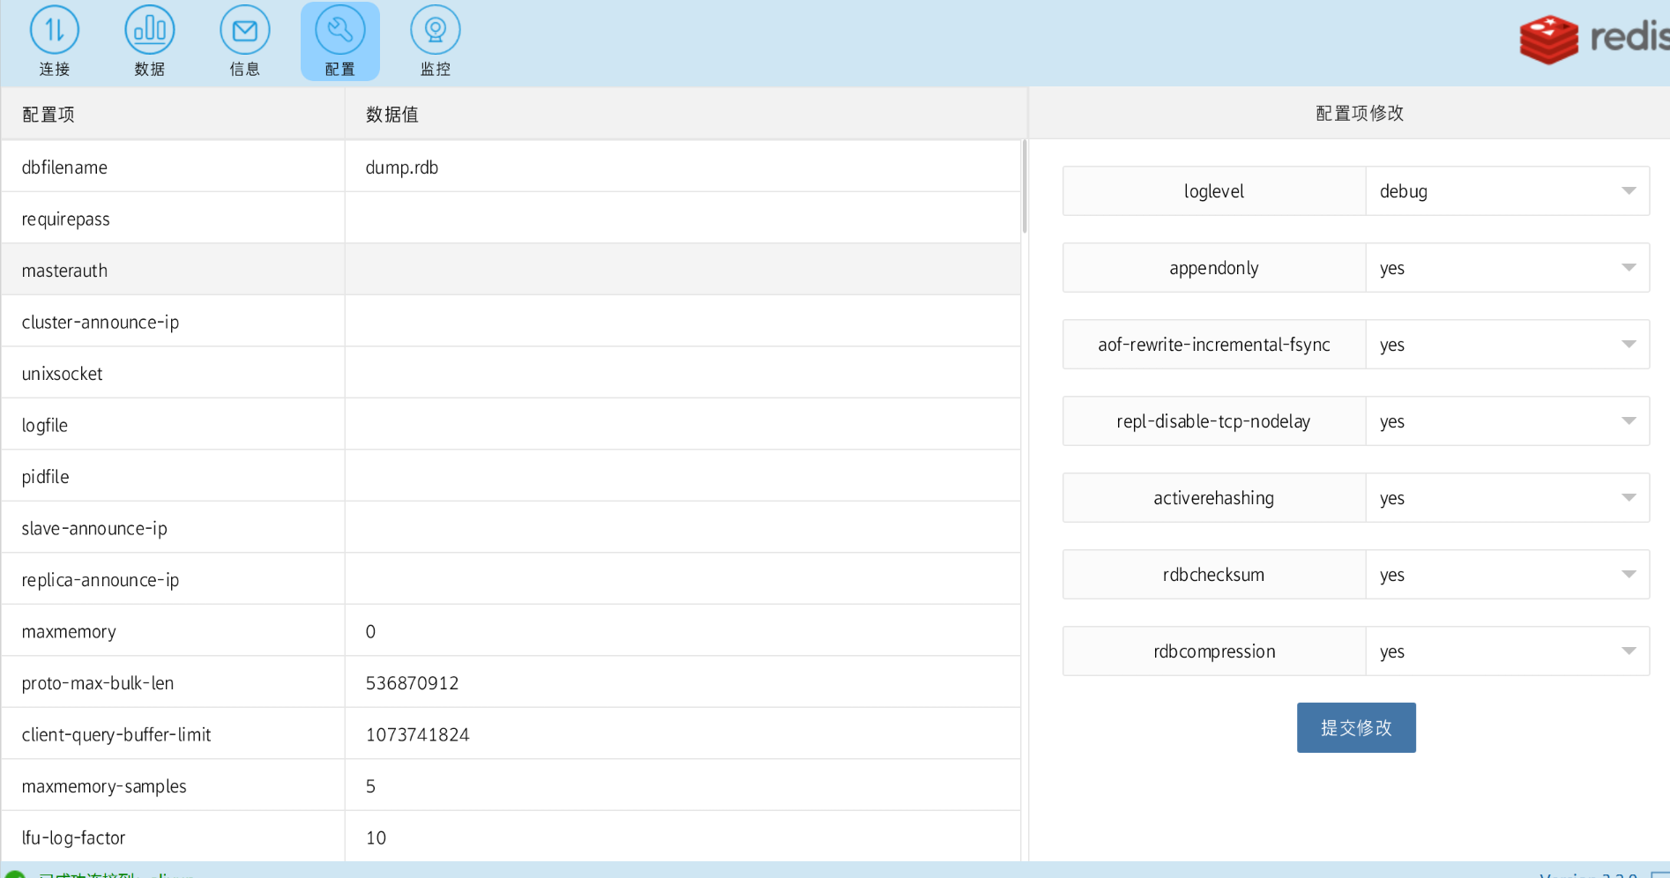Select the 数据 (data) icon

149,41
